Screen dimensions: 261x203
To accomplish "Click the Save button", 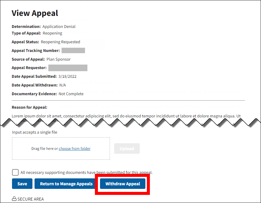I will [x=22, y=184].
